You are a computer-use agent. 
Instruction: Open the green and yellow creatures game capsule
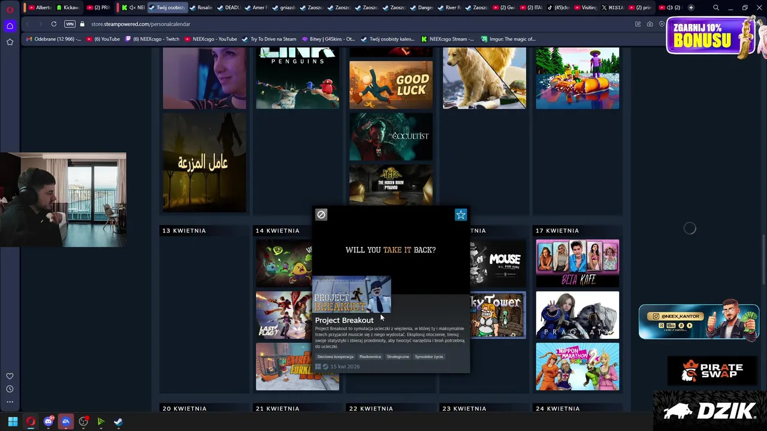point(283,263)
